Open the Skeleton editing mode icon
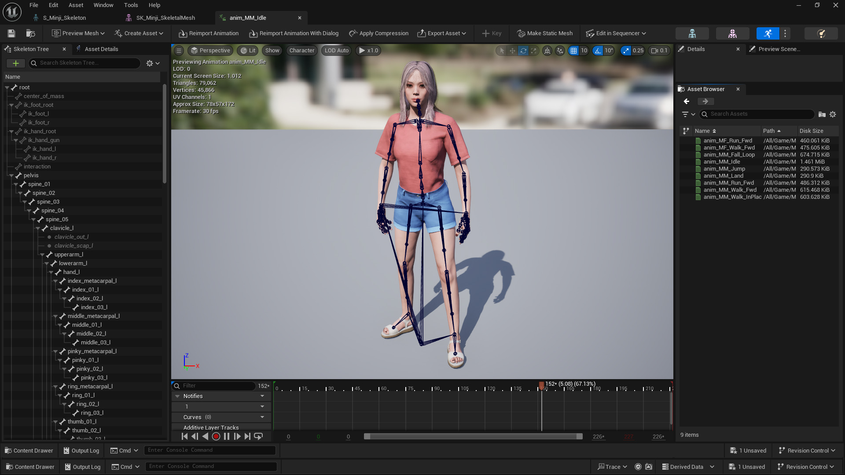The image size is (845, 475). coord(692,33)
